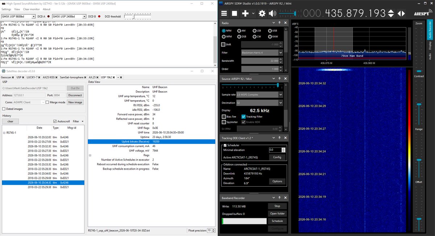Toggle the Tracking Filter checkbox

pyautogui.click(x=244, y=117)
